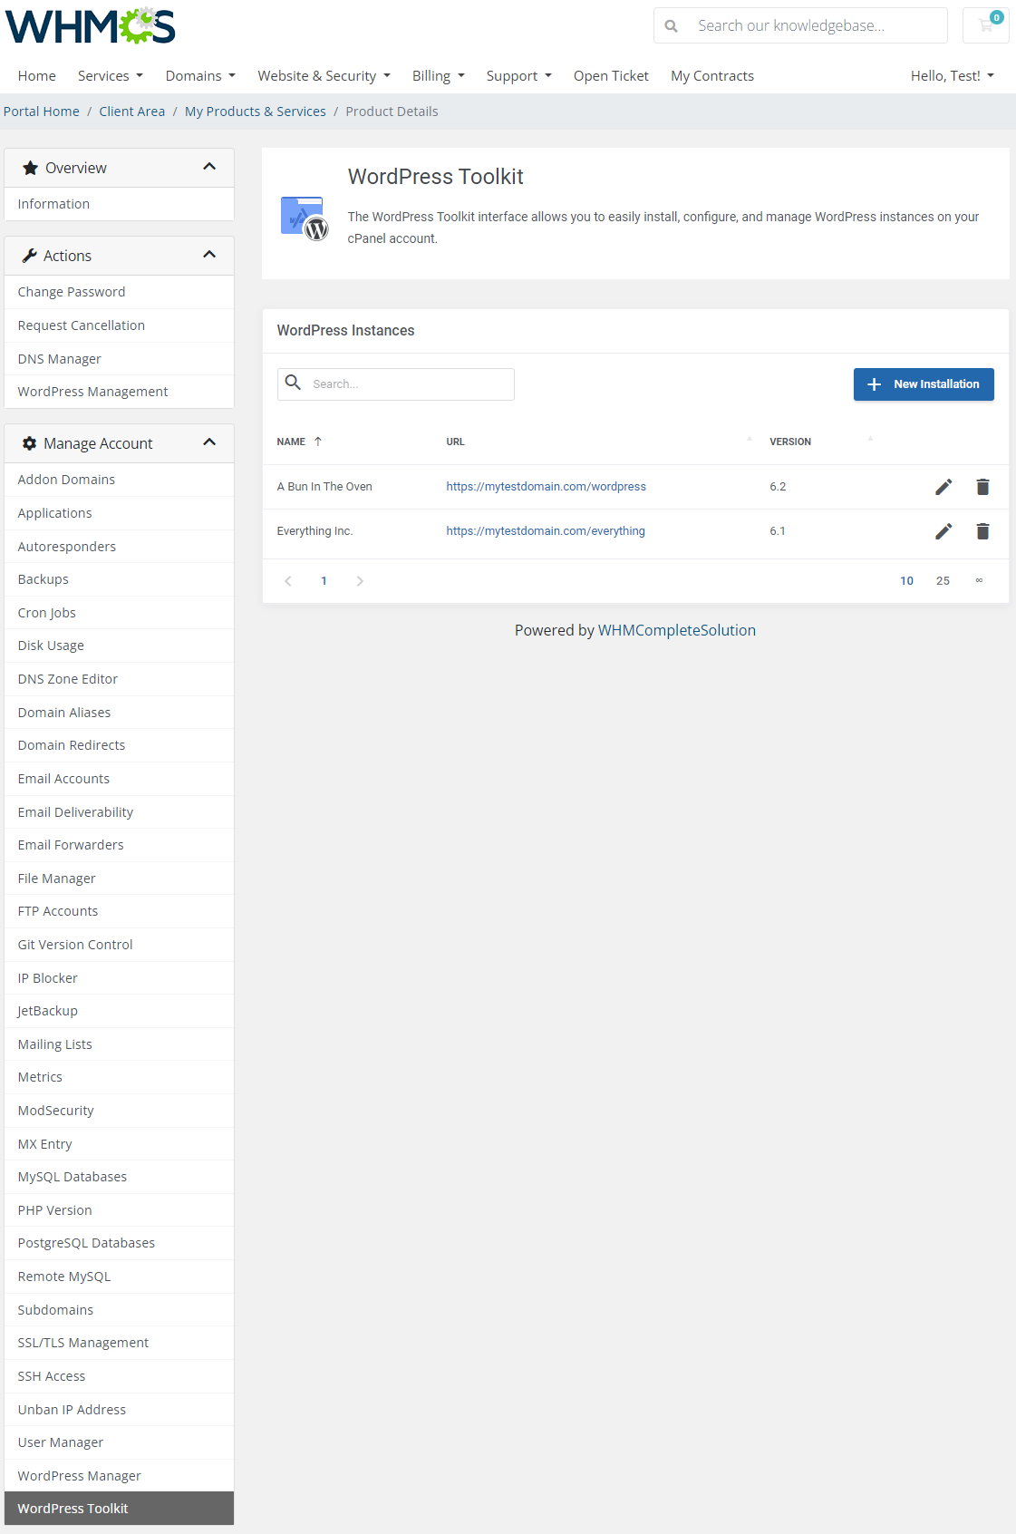Viewport: 1016px width, 1534px height.
Task: Open the Billing dropdown menu
Action: click(x=439, y=76)
